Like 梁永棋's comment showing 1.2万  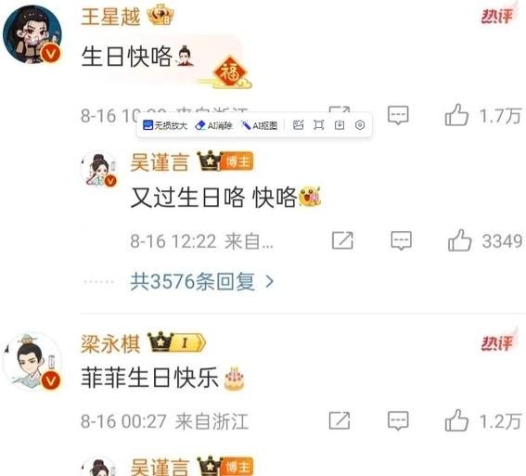pos(456,420)
